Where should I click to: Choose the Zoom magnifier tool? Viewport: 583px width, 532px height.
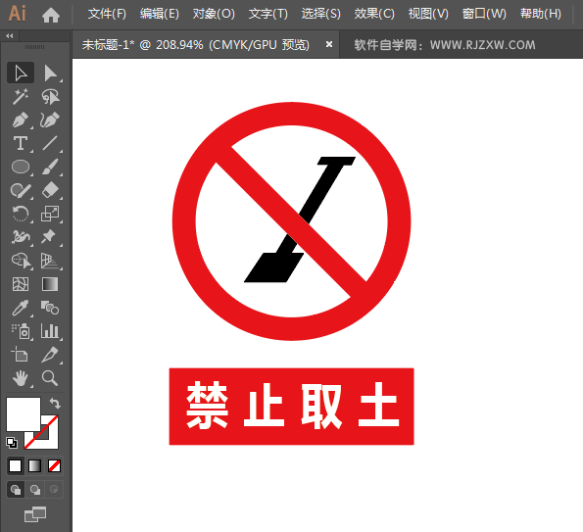tap(49, 378)
